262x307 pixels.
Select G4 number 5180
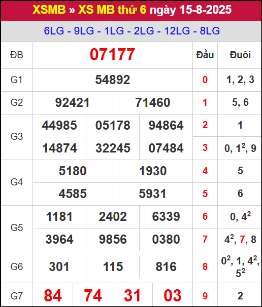(73, 171)
